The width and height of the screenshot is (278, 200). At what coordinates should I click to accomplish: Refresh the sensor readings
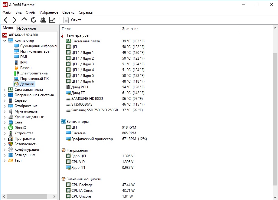(34, 20)
